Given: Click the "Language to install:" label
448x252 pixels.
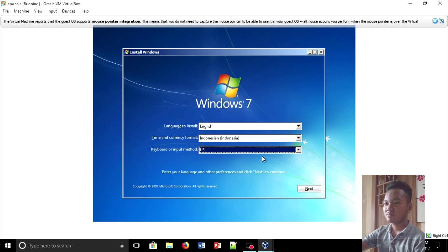Looking at the screenshot, I should pyautogui.click(x=181, y=126).
